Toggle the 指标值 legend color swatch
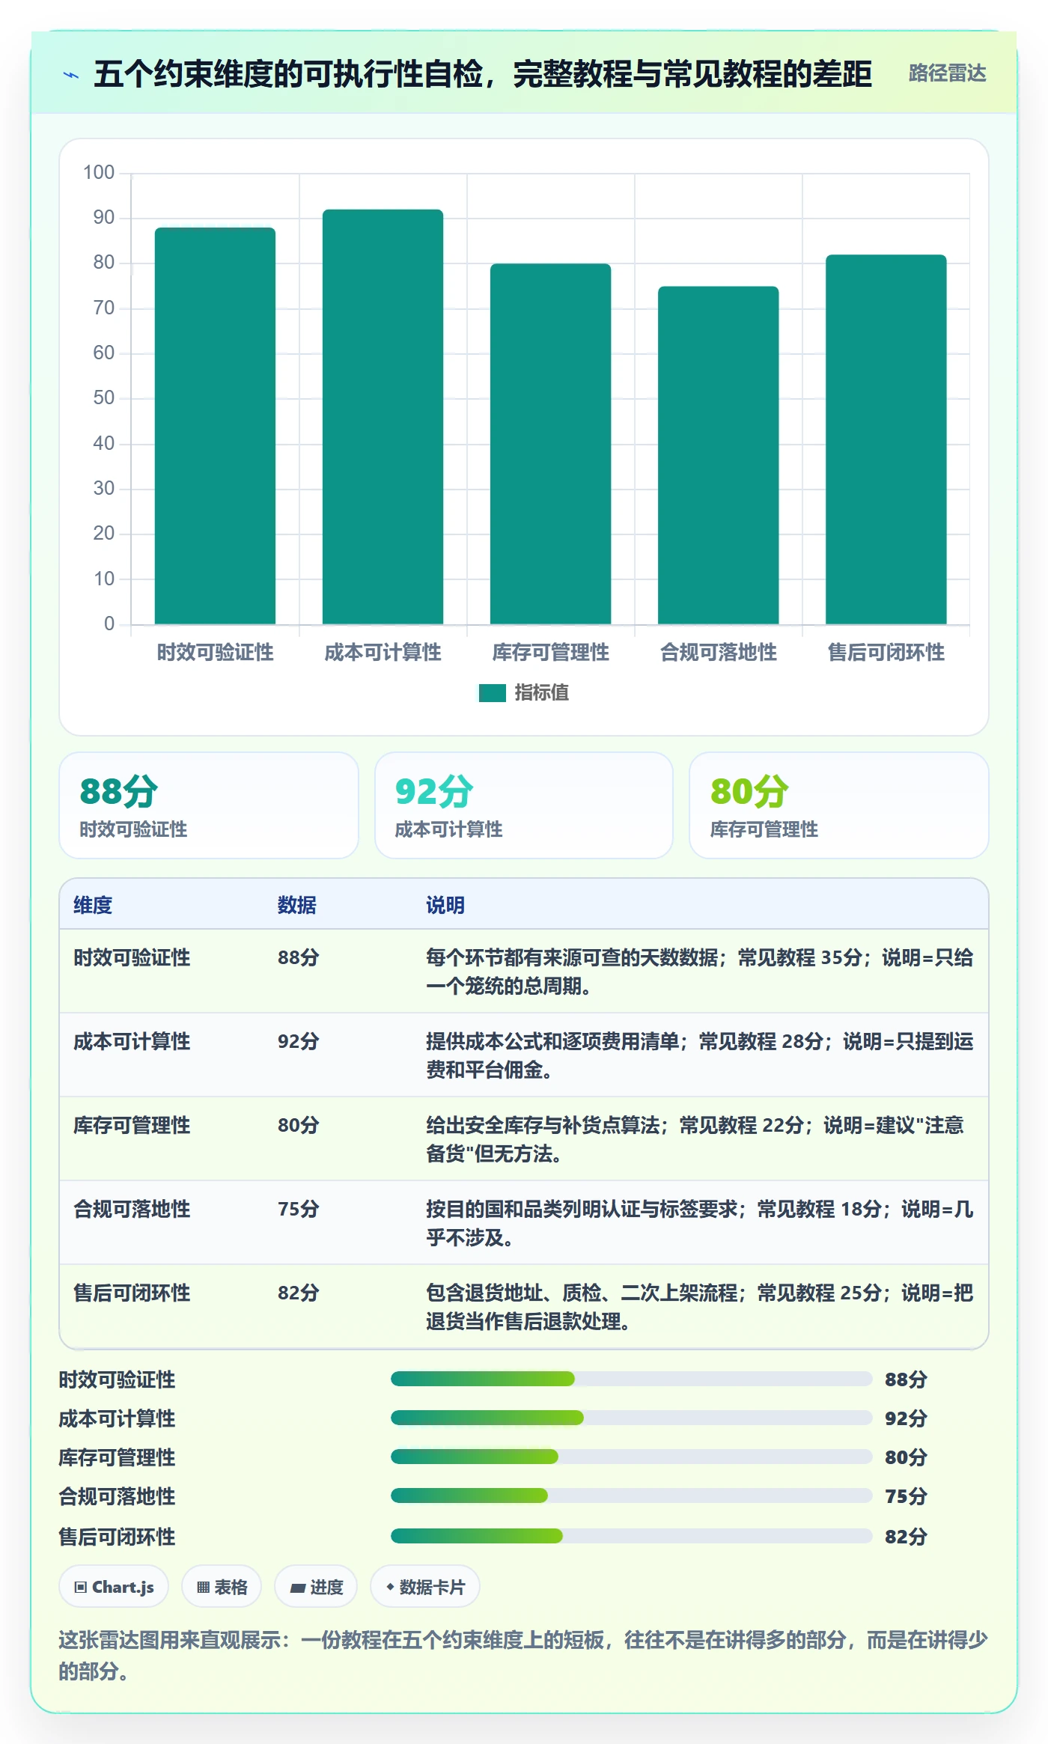1048x1744 pixels. (492, 693)
